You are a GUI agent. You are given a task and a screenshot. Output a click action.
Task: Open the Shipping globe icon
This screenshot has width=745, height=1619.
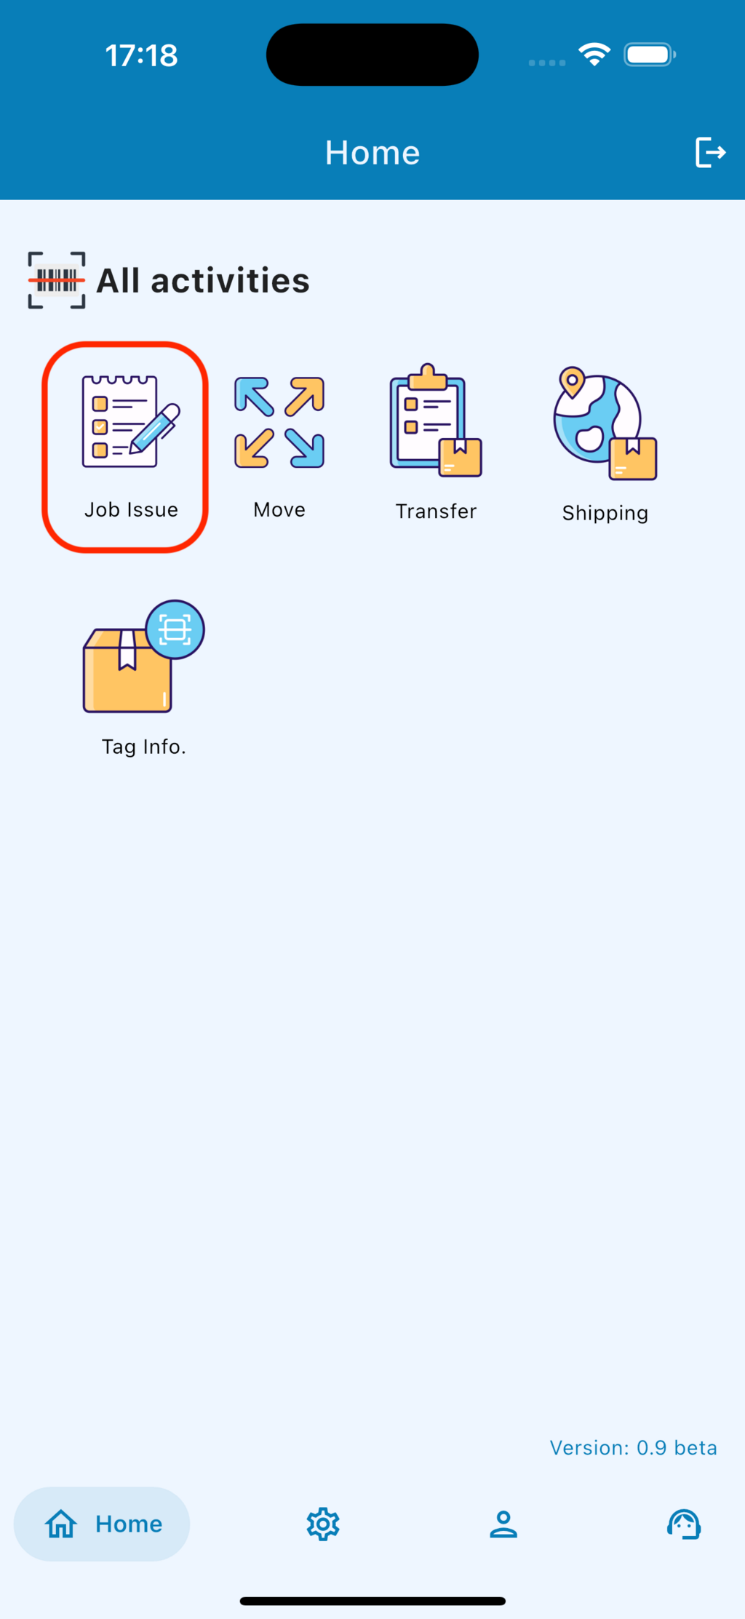pyautogui.click(x=605, y=423)
